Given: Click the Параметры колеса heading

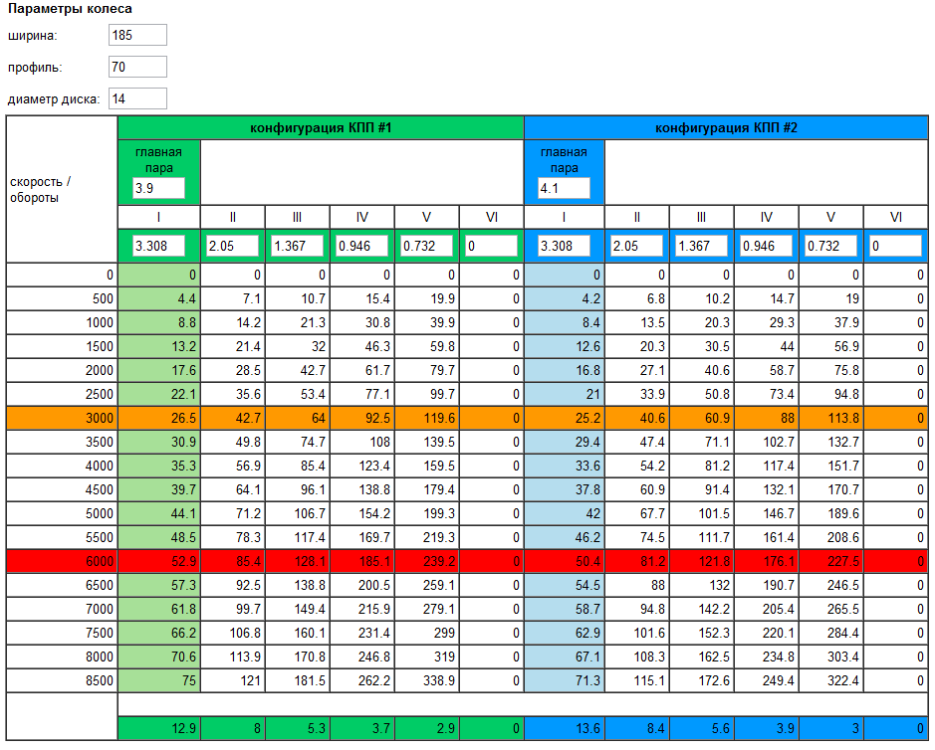Looking at the screenshot, I should 70,9.
